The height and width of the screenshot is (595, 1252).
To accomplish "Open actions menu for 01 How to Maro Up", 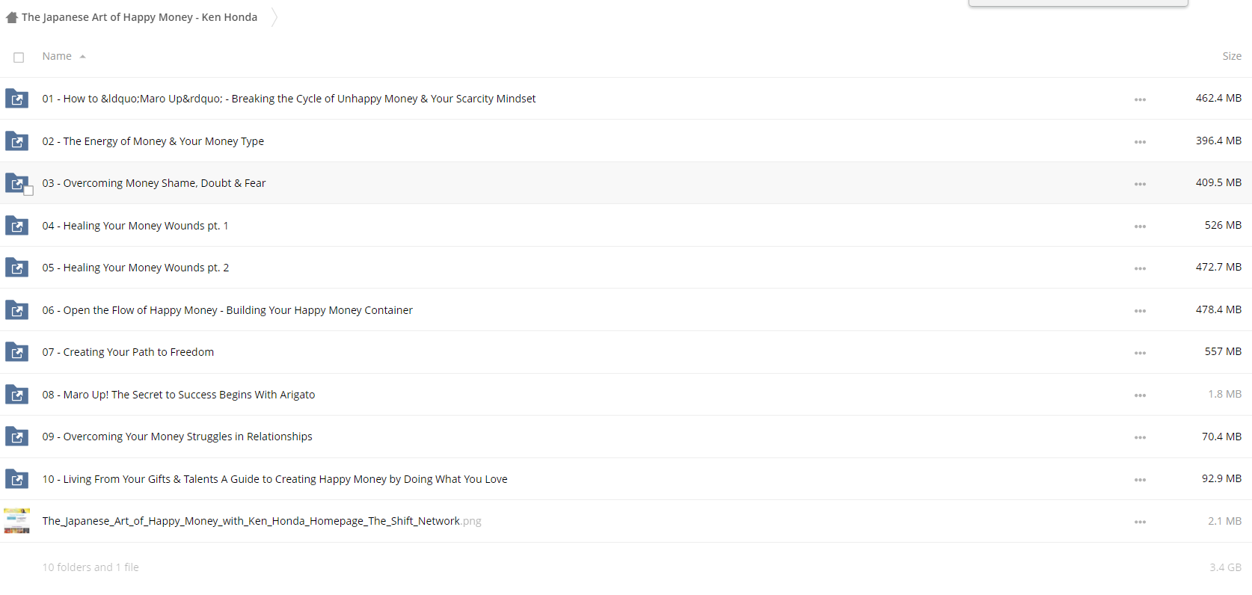I will tap(1140, 99).
